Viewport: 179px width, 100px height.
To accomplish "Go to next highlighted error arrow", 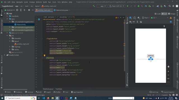I will [124, 17].
